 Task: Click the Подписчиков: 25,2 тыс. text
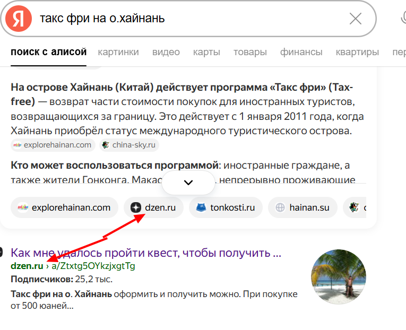62,279
